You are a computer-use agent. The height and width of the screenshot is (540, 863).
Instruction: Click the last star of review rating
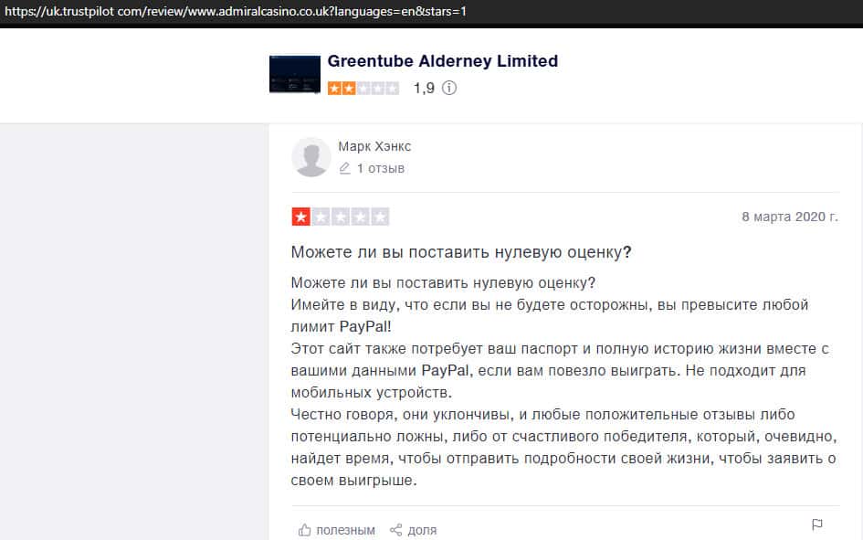(380, 217)
